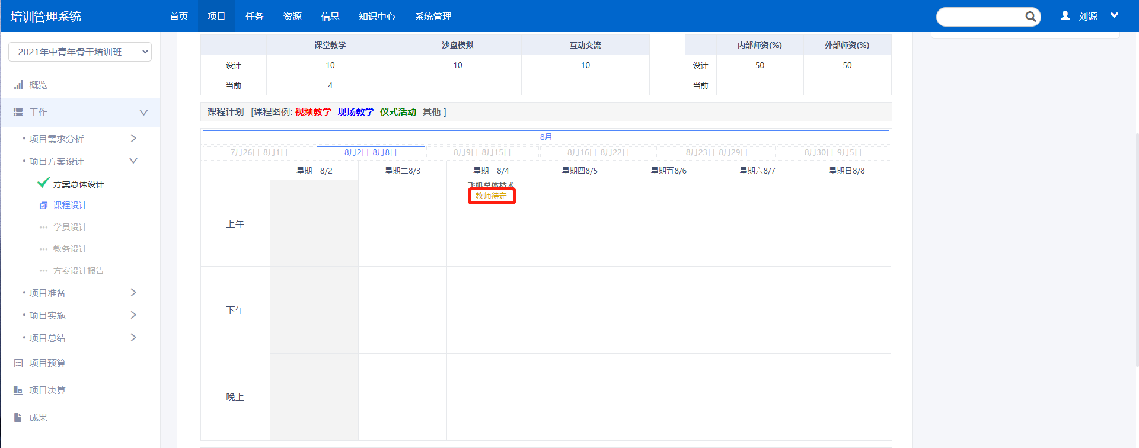Open the 系统管理 menu
Image resolution: width=1139 pixels, height=448 pixels.
(x=433, y=16)
